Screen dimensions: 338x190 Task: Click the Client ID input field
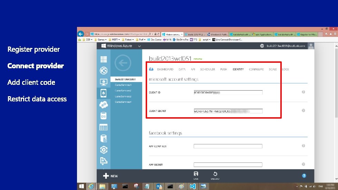coord(228,92)
